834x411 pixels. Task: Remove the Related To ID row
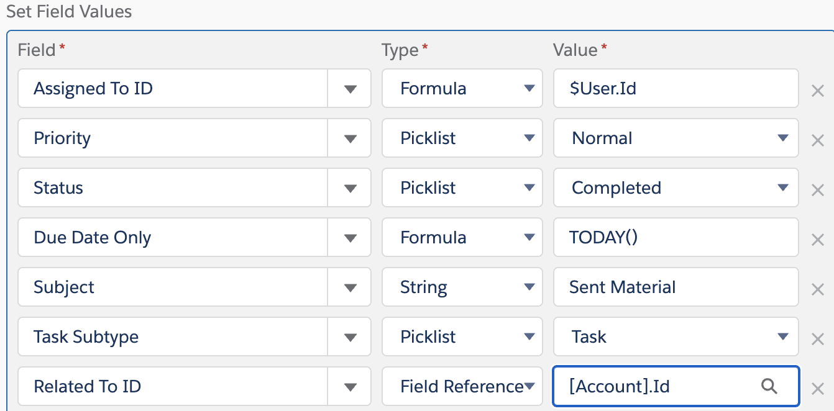point(818,387)
